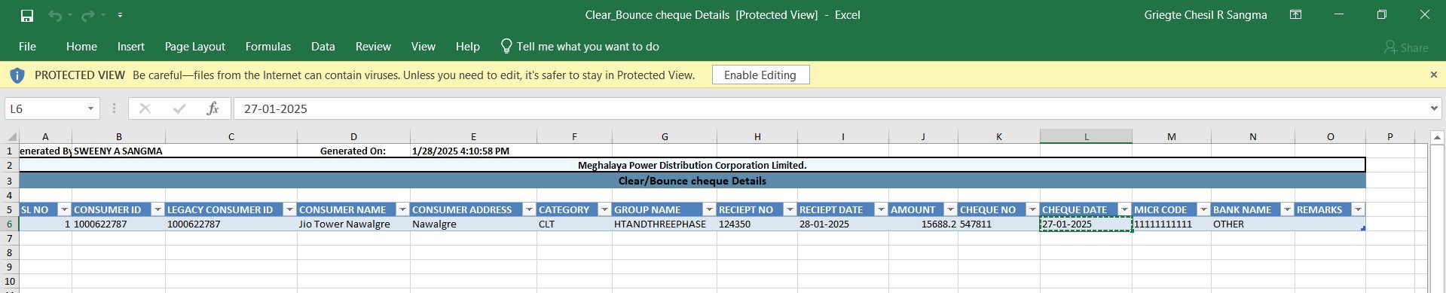Image resolution: width=1446 pixels, height=293 pixels.
Task: Open the RECIEPT NO filter dropdown
Action: [790, 209]
